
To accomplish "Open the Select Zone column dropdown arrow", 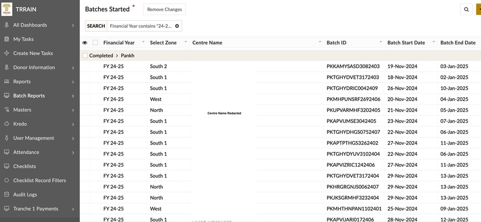I will click(x=186, y=42).
